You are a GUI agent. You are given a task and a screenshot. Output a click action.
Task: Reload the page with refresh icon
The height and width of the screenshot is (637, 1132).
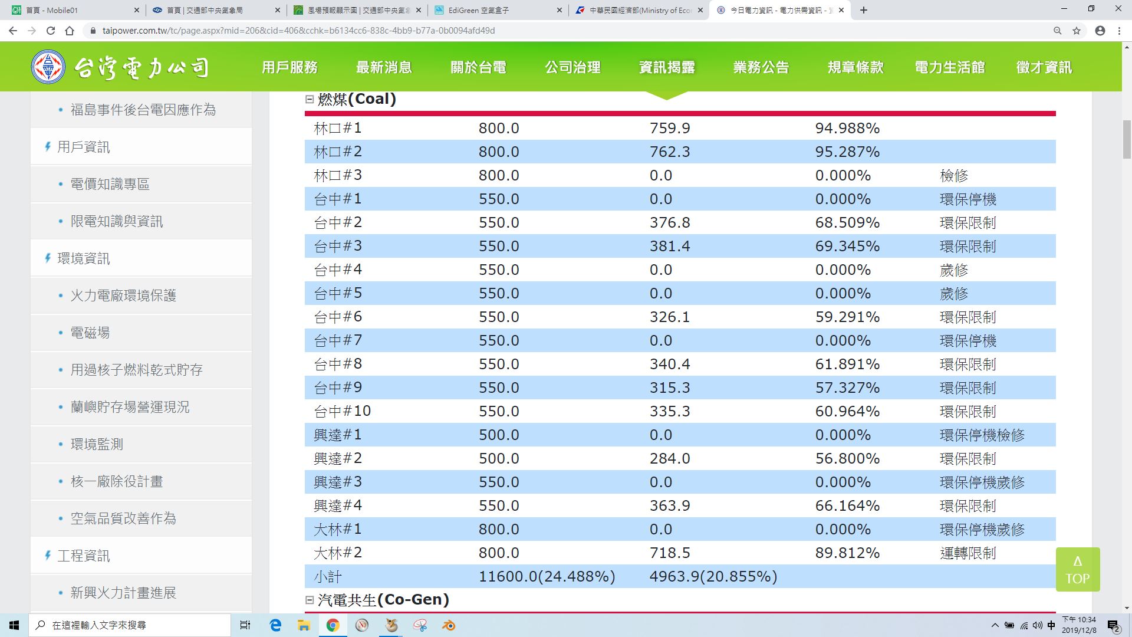[51, 31]
